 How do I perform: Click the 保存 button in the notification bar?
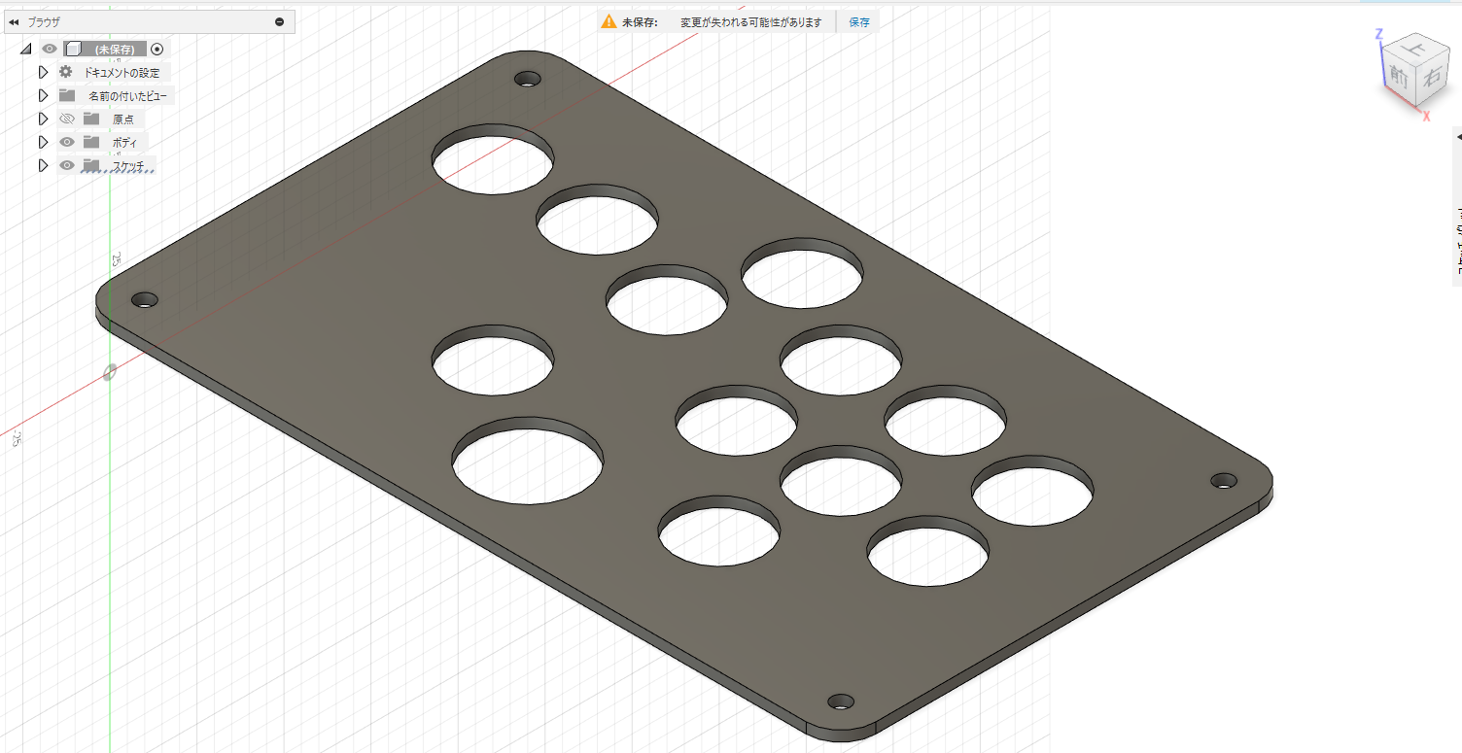click(859, 21)
